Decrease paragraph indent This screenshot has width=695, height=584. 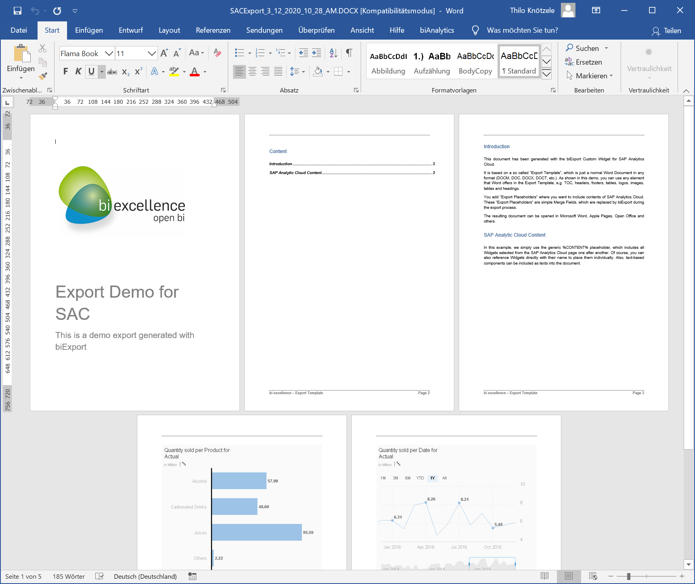tap(303, 53)
